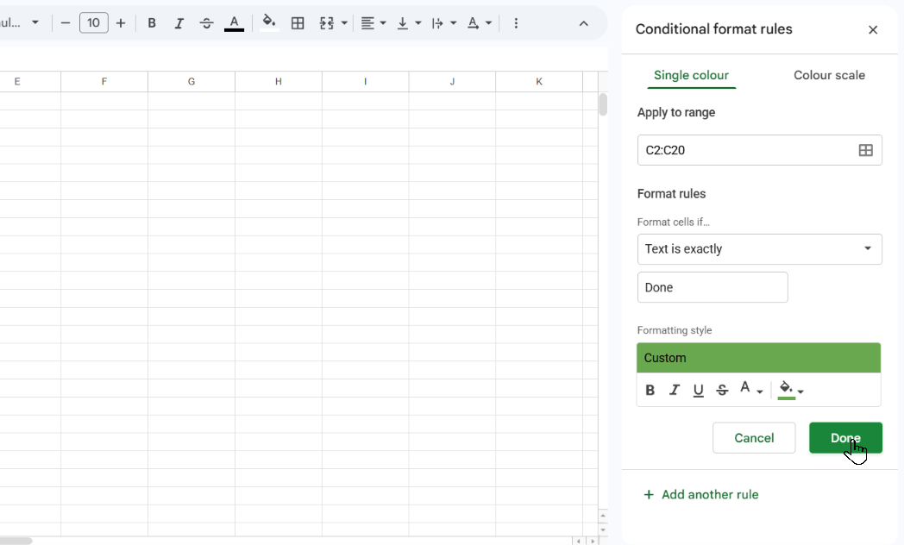The height and width of the screenshot is (545, 904).
Task: Toggle underline in Formatting style
Action: click(x=698, y=390)
